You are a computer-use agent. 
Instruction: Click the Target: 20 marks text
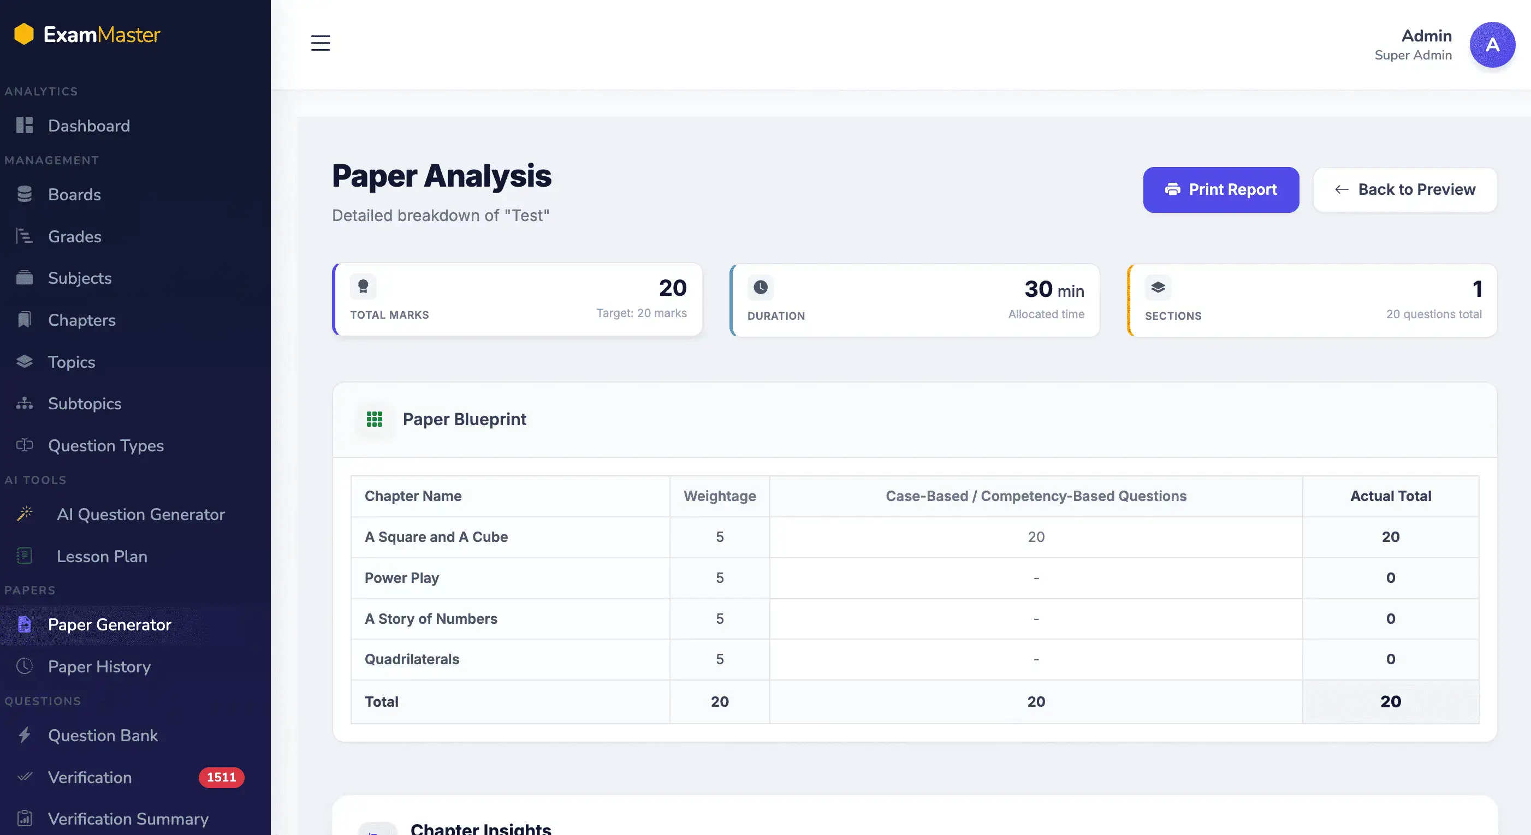(642, 313)
